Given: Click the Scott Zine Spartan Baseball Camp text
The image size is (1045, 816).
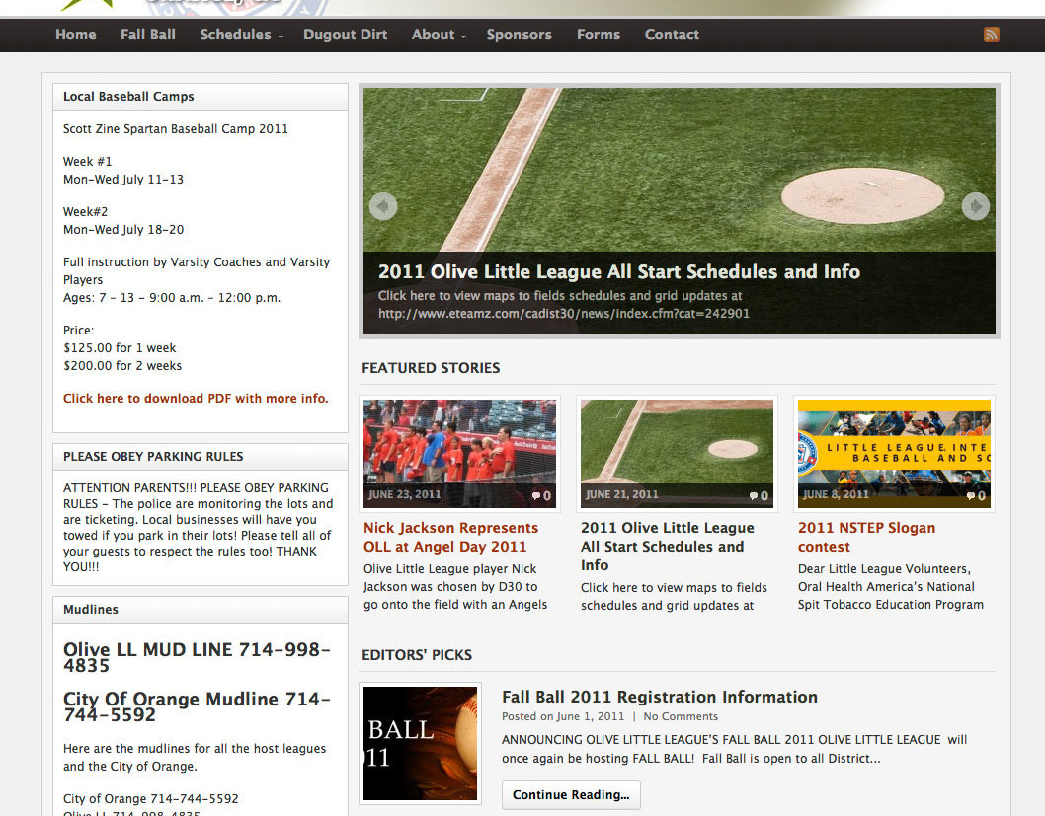Looking at the screenshot, I should pos(175,129).
